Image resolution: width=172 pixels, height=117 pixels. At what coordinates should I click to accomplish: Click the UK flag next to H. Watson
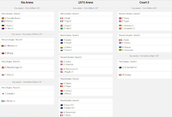tap(120, 42)
